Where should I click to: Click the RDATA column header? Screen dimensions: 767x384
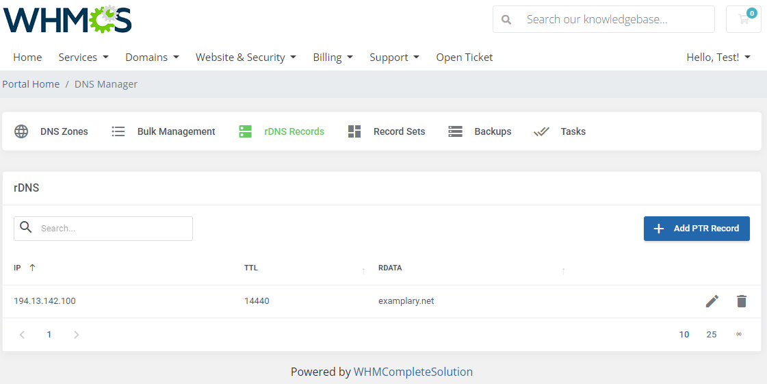click(391, 268)
